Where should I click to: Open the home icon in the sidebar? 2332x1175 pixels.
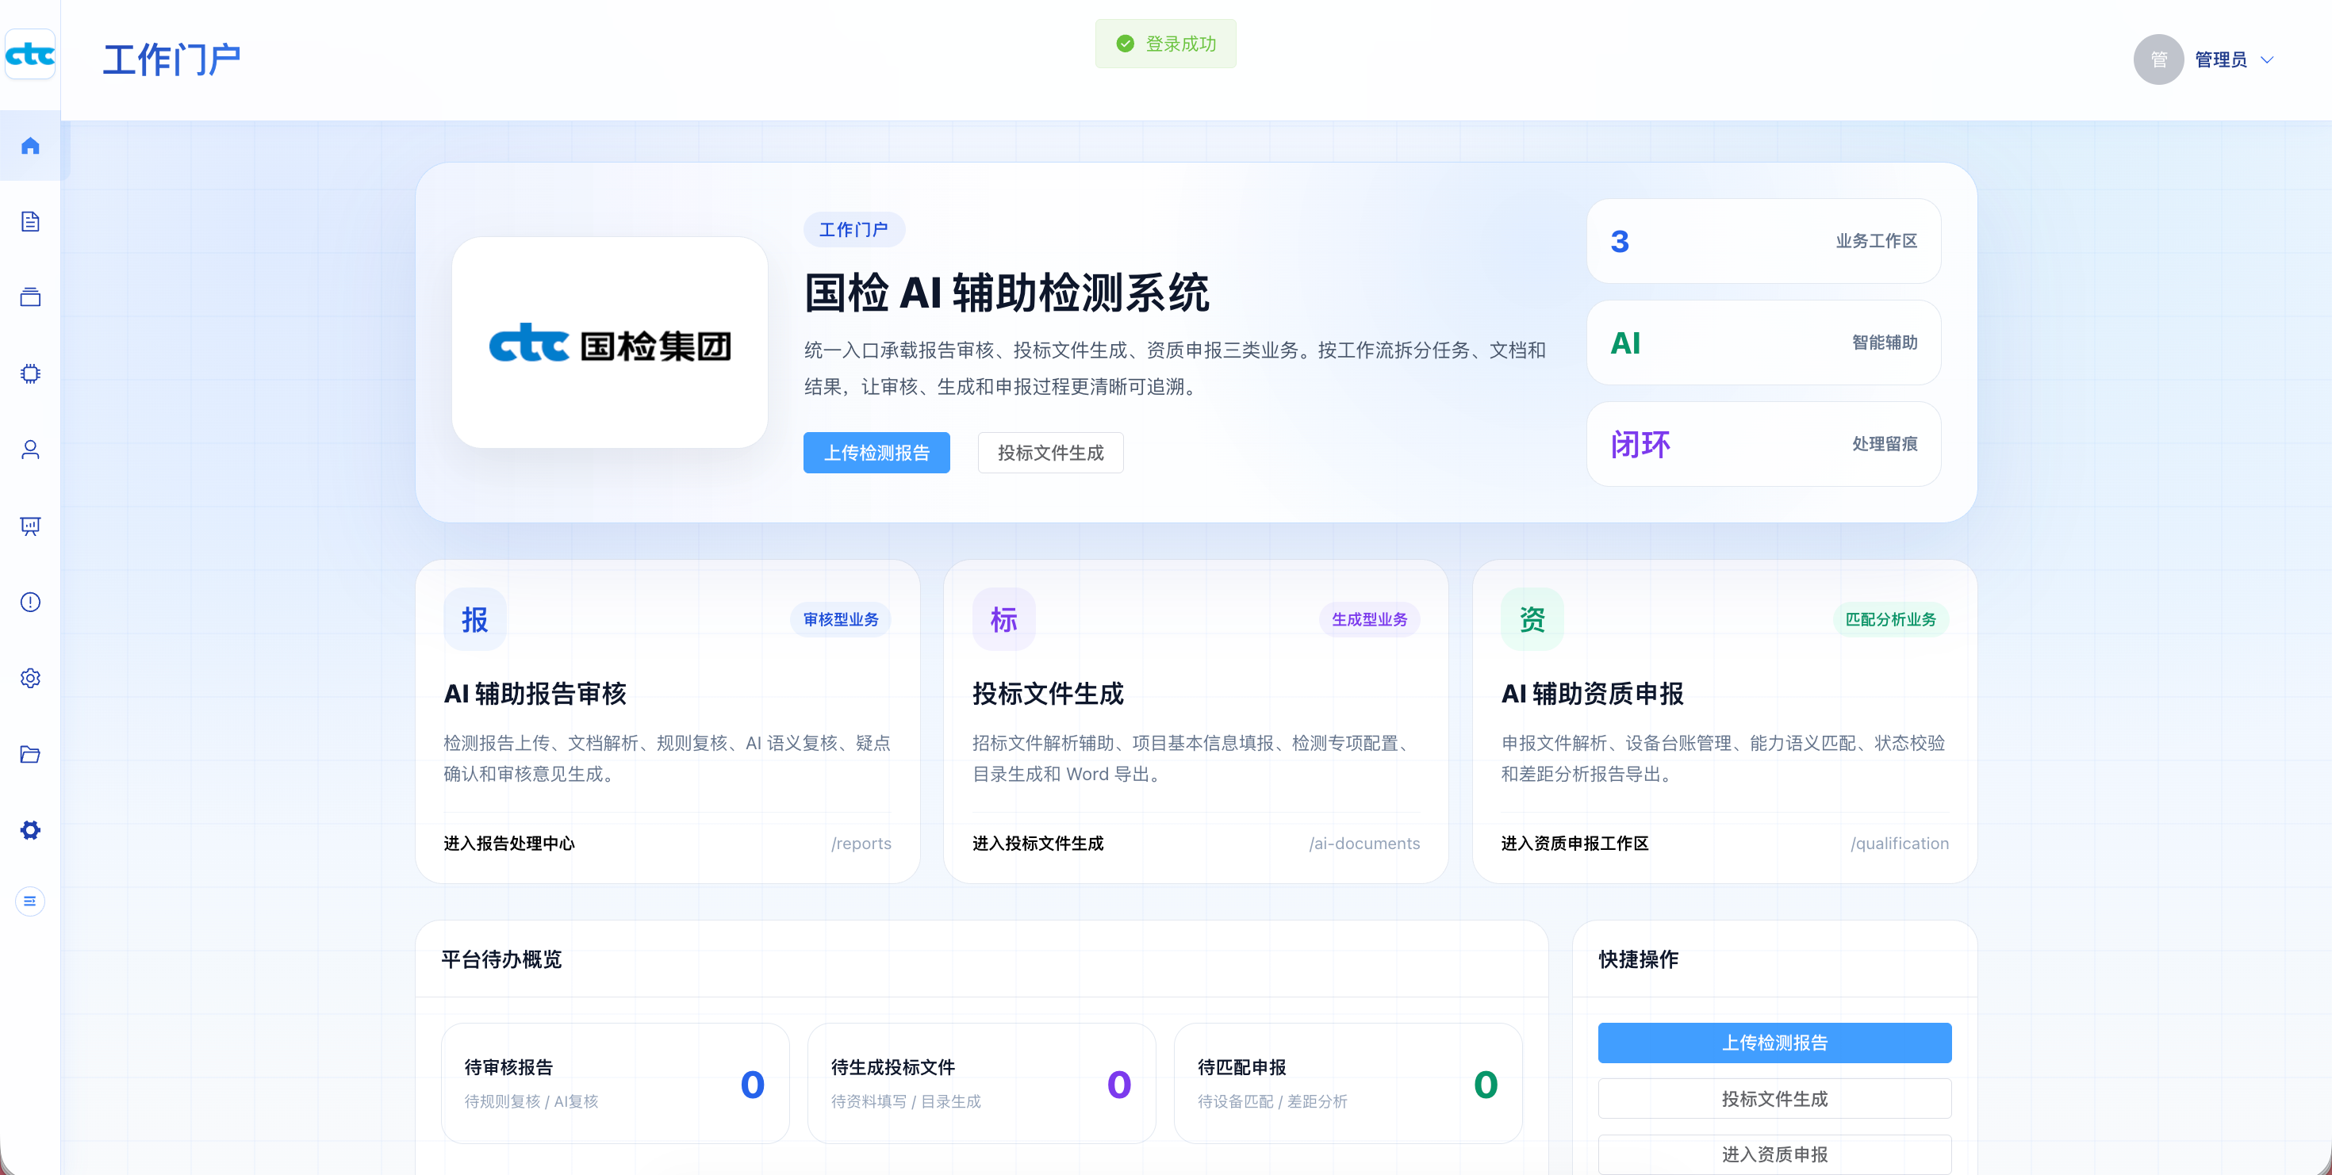tap(30, 146)
